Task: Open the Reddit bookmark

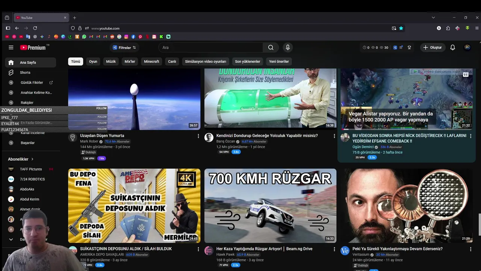Action: (112, 37)
